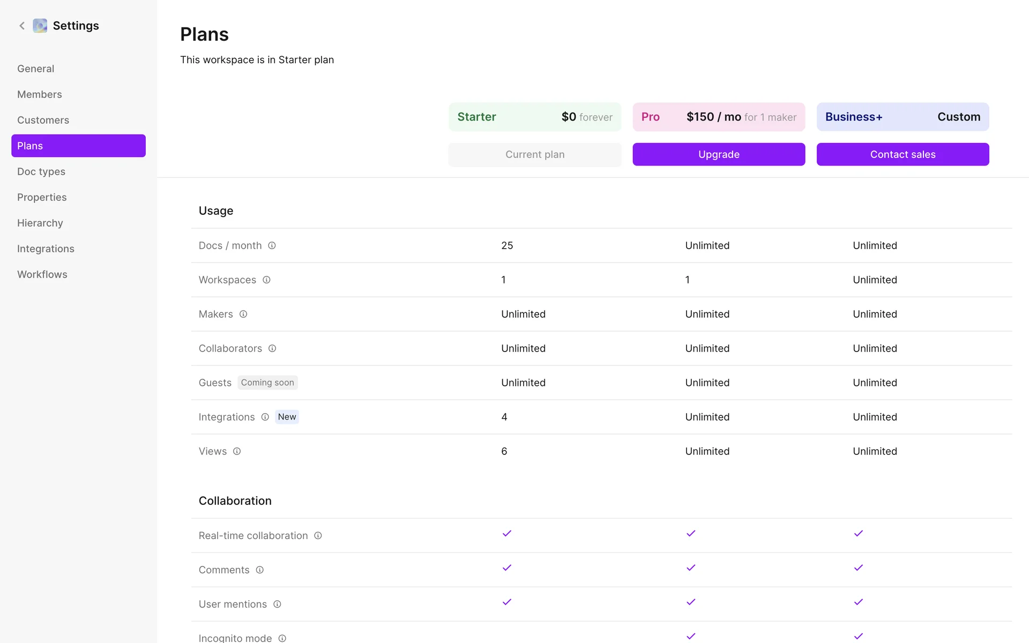The width and height of the screenshot is (1029, 643).
Task: Navigate to Workflows settings
Action: 42,274
